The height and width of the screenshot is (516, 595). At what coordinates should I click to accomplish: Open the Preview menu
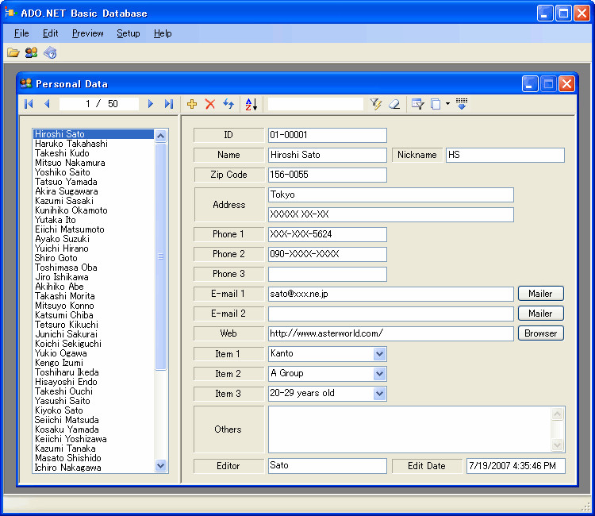point(87,33)
